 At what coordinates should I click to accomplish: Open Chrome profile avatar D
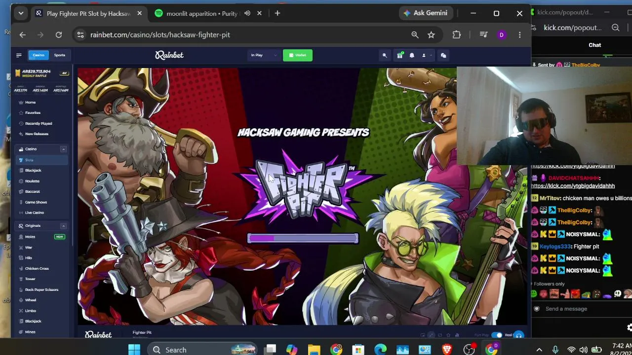501,35
